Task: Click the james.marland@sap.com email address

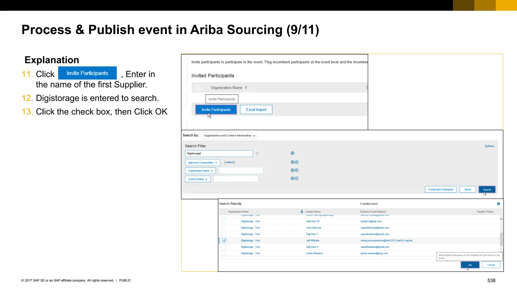Action: (x=374, y=253)
